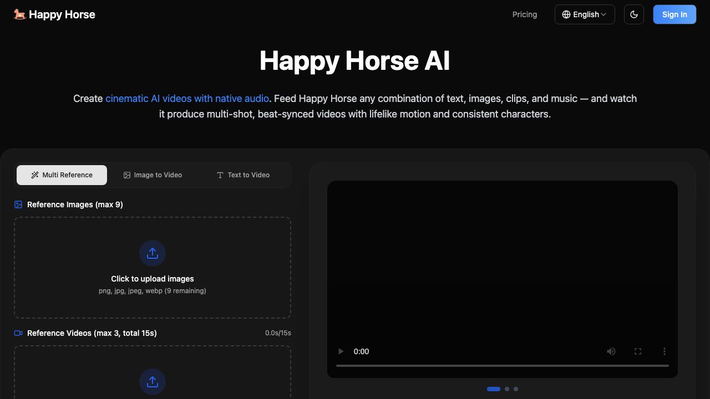Select the first carousel indicator
This screenshot has width=710, height=399.
pos(494,389)
